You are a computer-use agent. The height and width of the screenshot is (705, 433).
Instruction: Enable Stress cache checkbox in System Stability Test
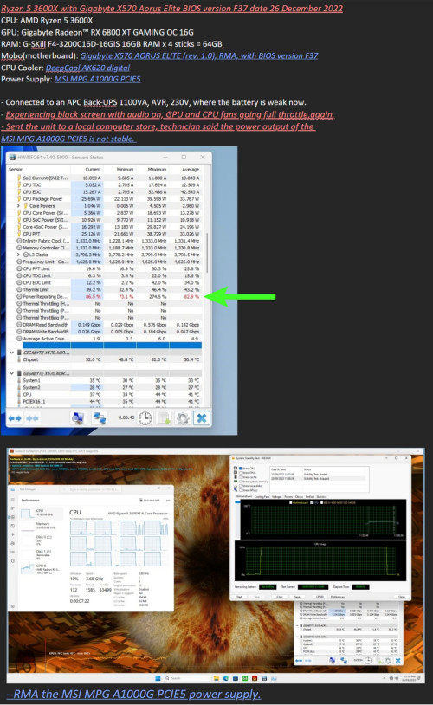point(240,477)
